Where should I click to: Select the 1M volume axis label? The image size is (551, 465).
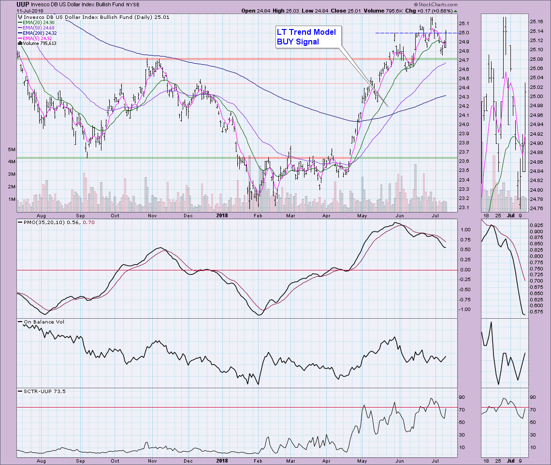click(12, 199)
